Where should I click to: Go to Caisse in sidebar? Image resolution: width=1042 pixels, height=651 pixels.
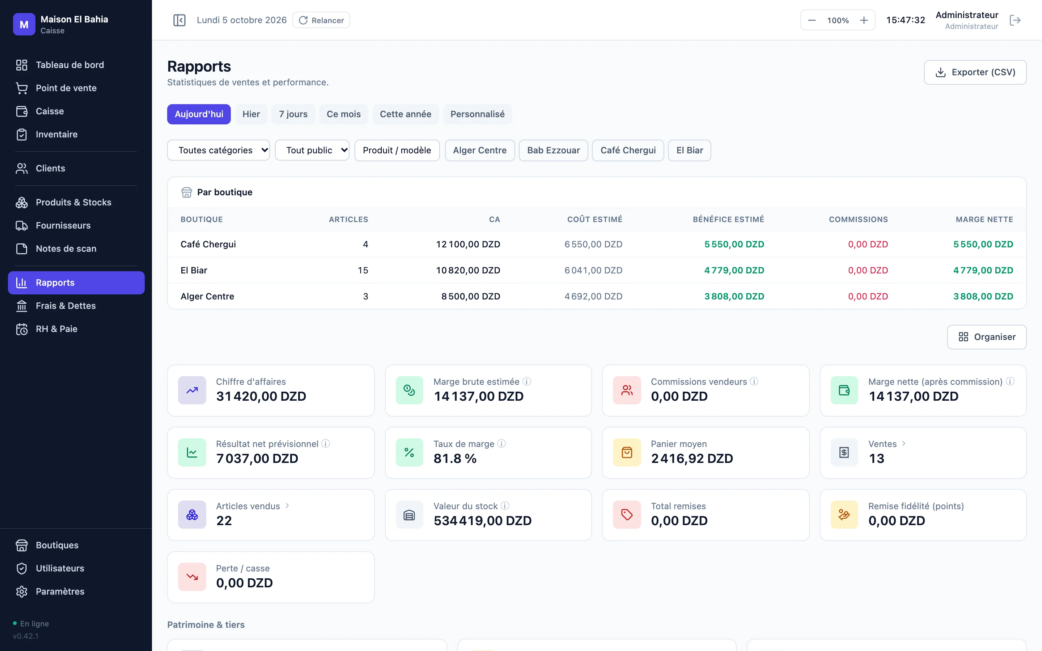pyautogui.click(x=76, y=111)
